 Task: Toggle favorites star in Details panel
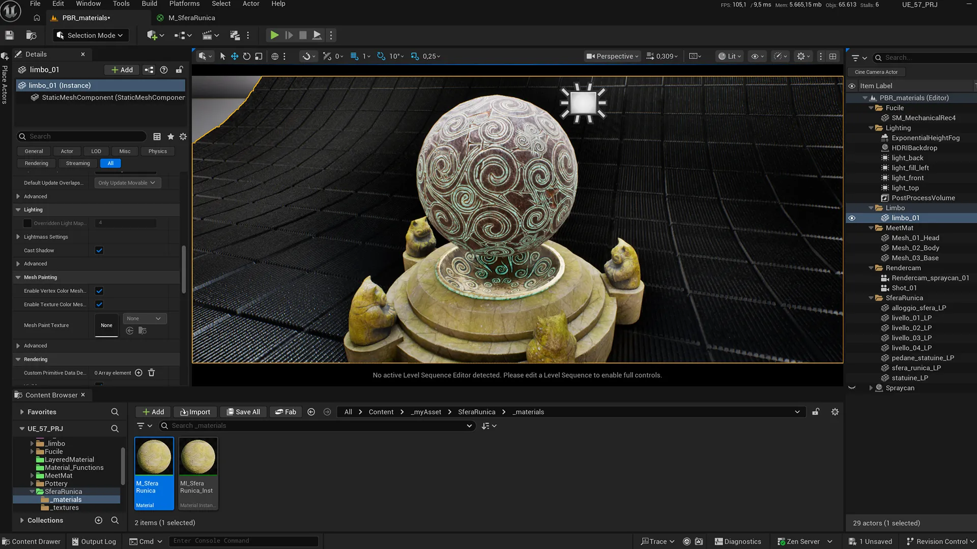tap(171, 136)
